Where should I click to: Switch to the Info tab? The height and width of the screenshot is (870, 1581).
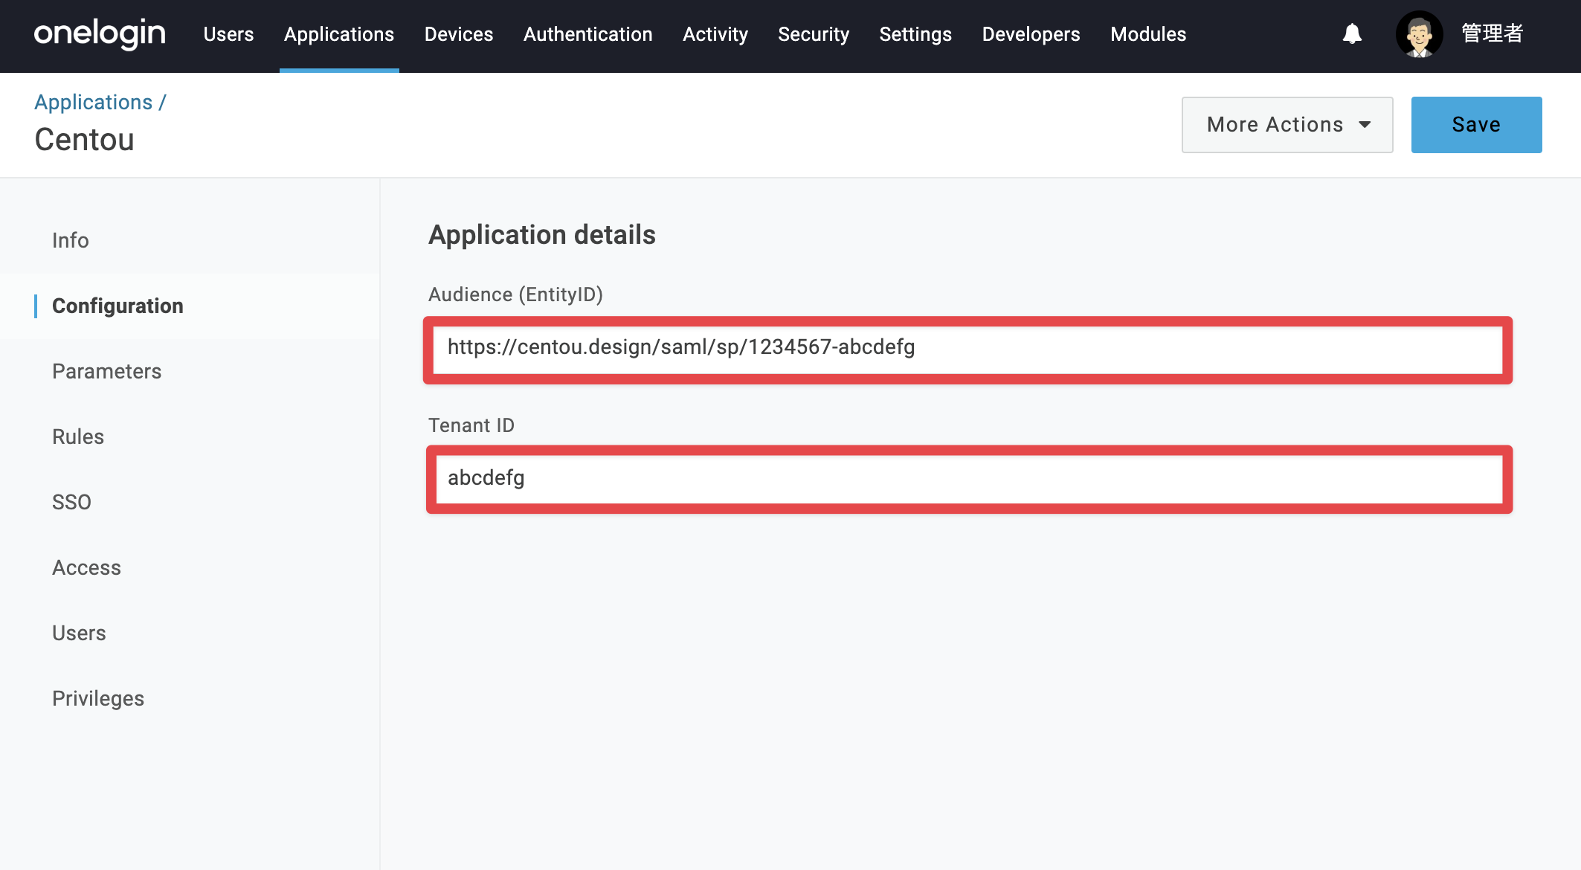[x=71, y=240]
